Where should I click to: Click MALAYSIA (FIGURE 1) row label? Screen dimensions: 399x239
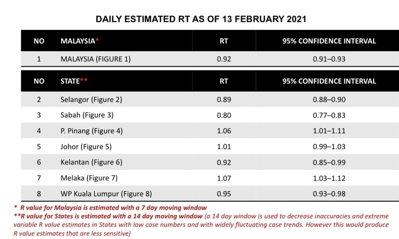click(96, 59)
